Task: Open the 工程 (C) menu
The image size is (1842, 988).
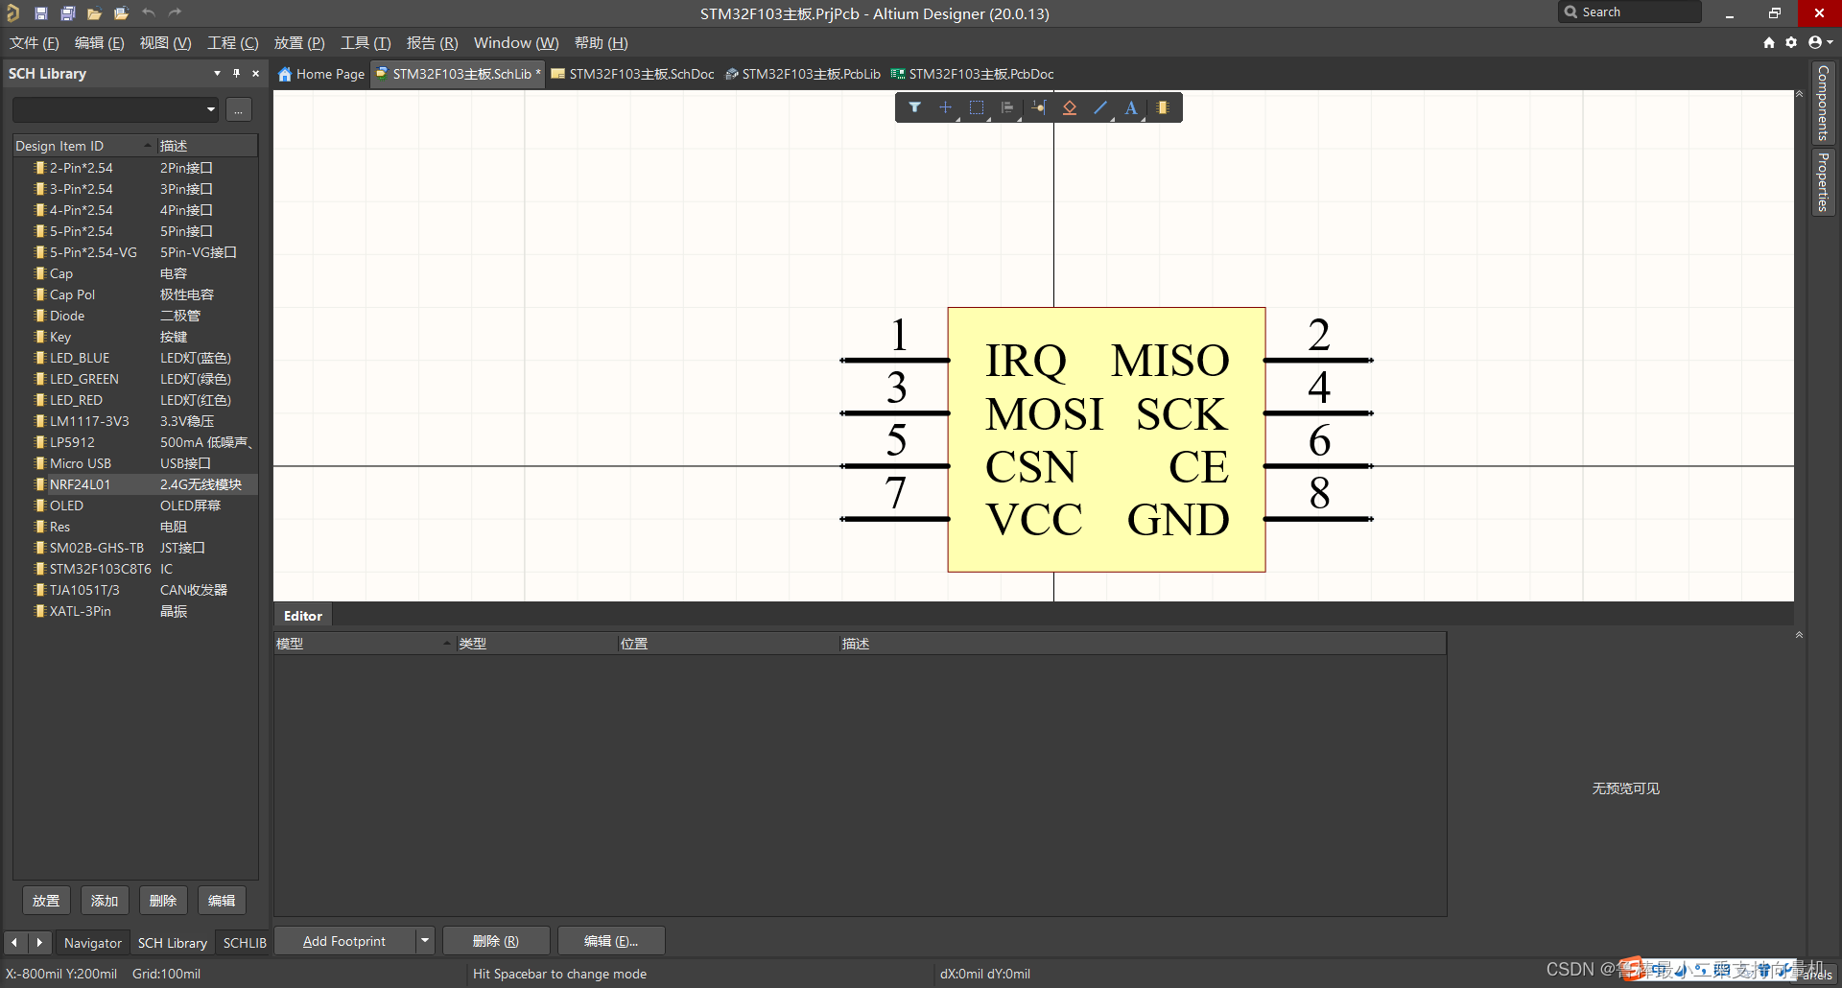Action: (233, 43)
